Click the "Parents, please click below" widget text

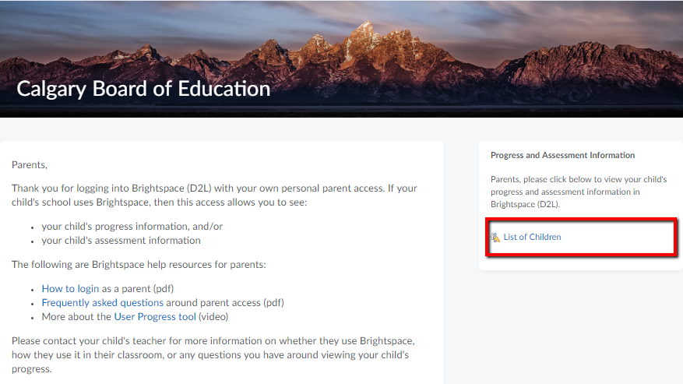[578, 192]
